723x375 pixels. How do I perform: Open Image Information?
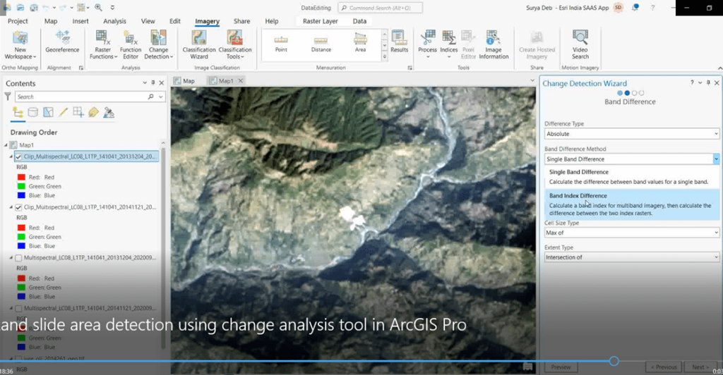tap(494, 44)
